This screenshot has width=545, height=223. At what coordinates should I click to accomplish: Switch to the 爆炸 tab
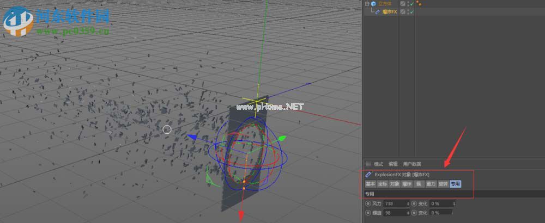[407, 184]
